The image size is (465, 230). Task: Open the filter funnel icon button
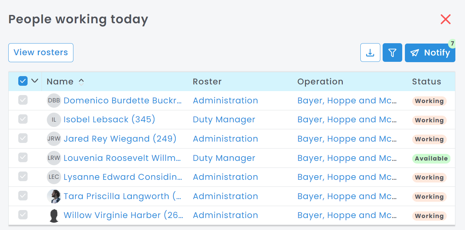392,53
